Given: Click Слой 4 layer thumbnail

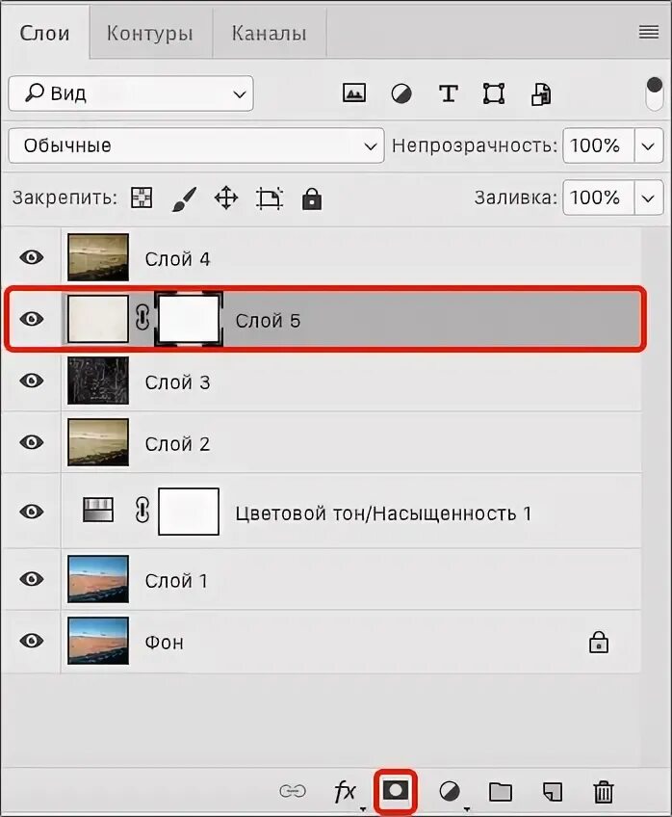Looking at the screenshot, I should coord(98,257).
